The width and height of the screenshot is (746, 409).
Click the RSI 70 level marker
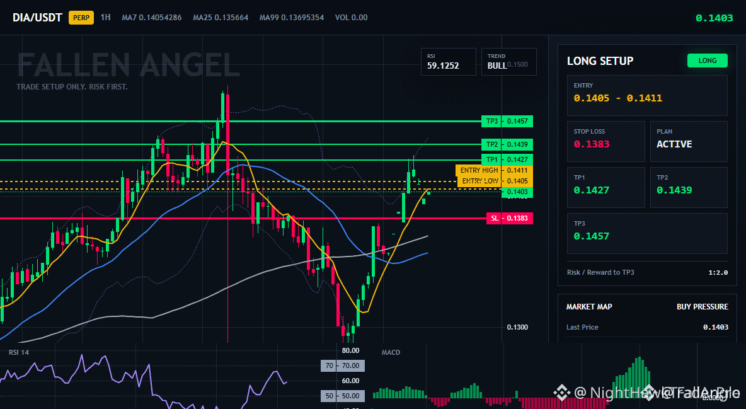pyautogui.click(x=343, y=366)
